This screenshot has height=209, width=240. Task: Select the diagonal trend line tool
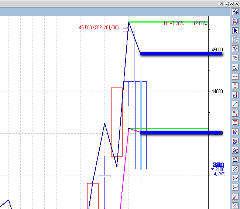[235, 104]
